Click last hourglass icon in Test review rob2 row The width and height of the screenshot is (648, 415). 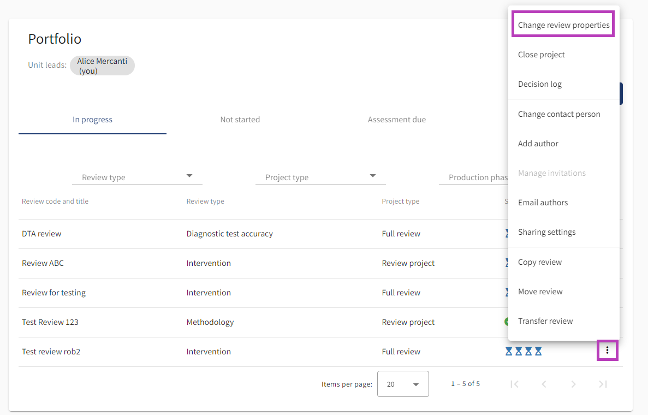(x=538, y=351)
